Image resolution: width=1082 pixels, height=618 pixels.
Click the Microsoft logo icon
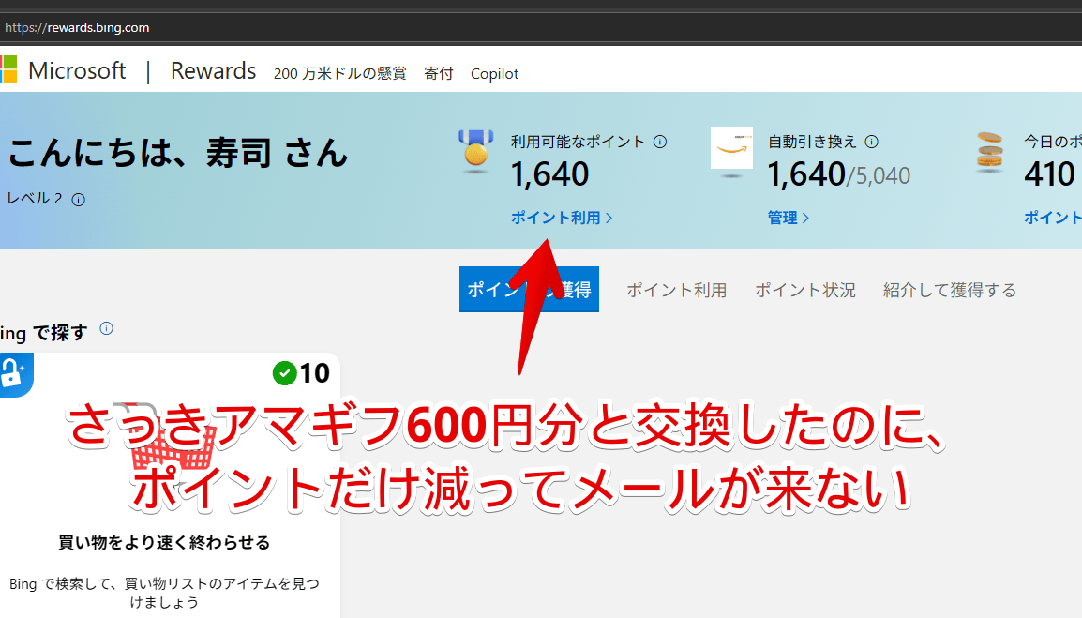click(8, 70)
